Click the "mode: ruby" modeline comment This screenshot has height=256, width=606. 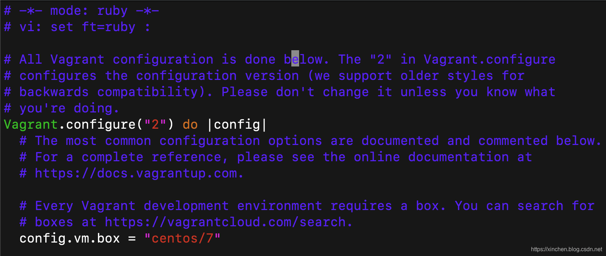click(x=89, y=11)
